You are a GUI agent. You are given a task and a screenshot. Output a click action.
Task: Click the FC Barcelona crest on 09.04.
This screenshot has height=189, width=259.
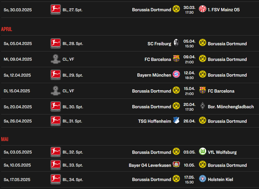[176, 59]
